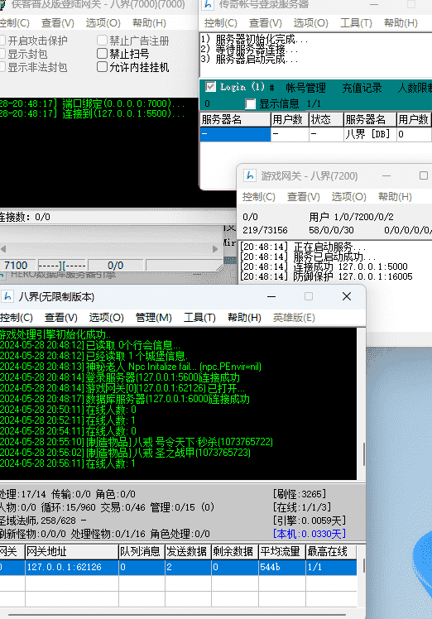Click log line 号令天下·秒杀(1073765722)

[x=137, y=442]
